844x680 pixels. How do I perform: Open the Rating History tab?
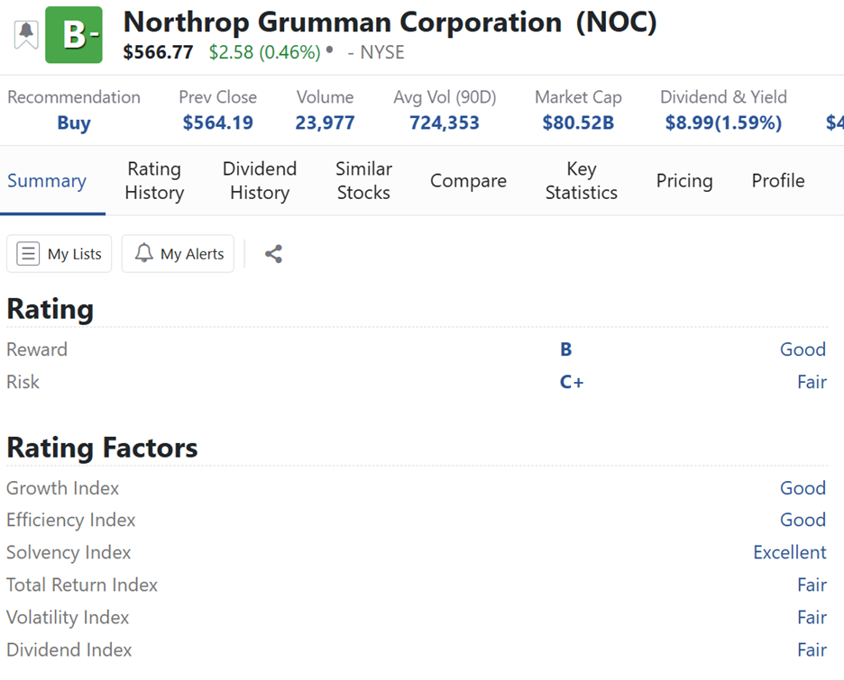(x=154, y=181)
